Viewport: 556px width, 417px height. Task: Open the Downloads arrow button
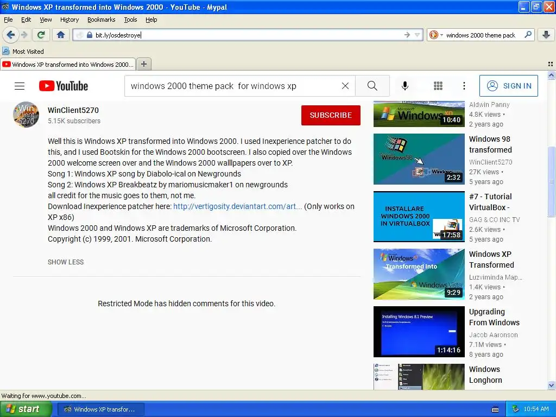click(x=546, y=35)
